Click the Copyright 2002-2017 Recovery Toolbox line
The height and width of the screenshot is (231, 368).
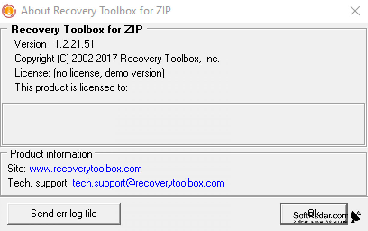click(x=117, y=59)
